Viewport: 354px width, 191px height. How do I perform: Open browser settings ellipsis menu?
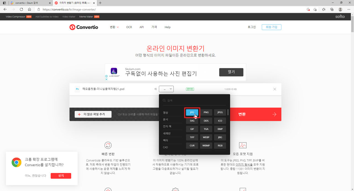click(348, 9)
